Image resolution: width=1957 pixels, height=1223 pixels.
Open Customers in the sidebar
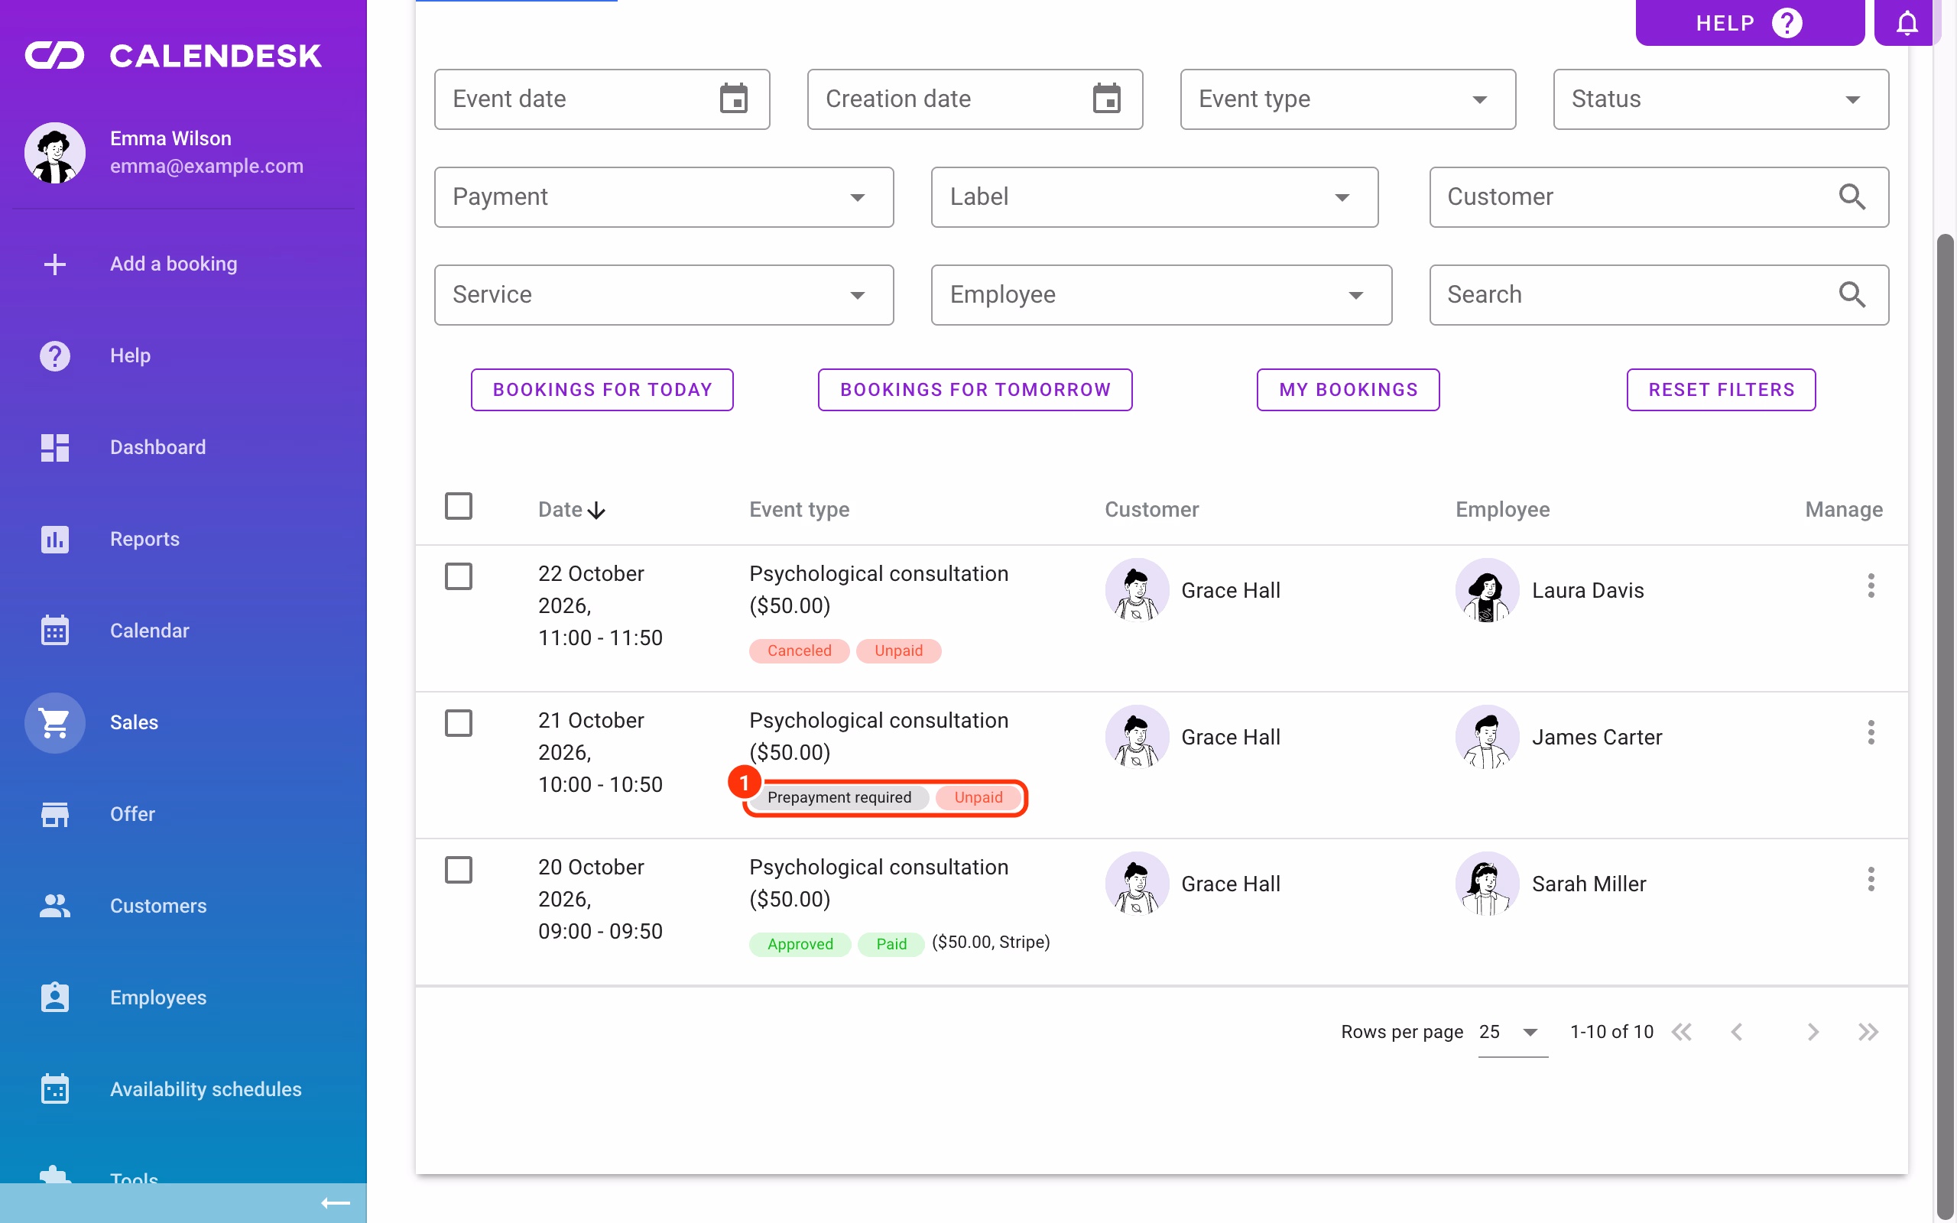click(183, 906)
